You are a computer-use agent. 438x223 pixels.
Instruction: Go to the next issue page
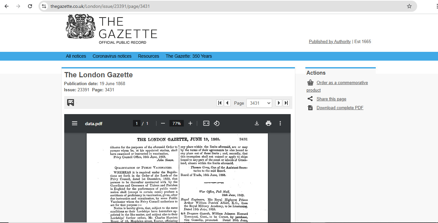tap(279, 103)
